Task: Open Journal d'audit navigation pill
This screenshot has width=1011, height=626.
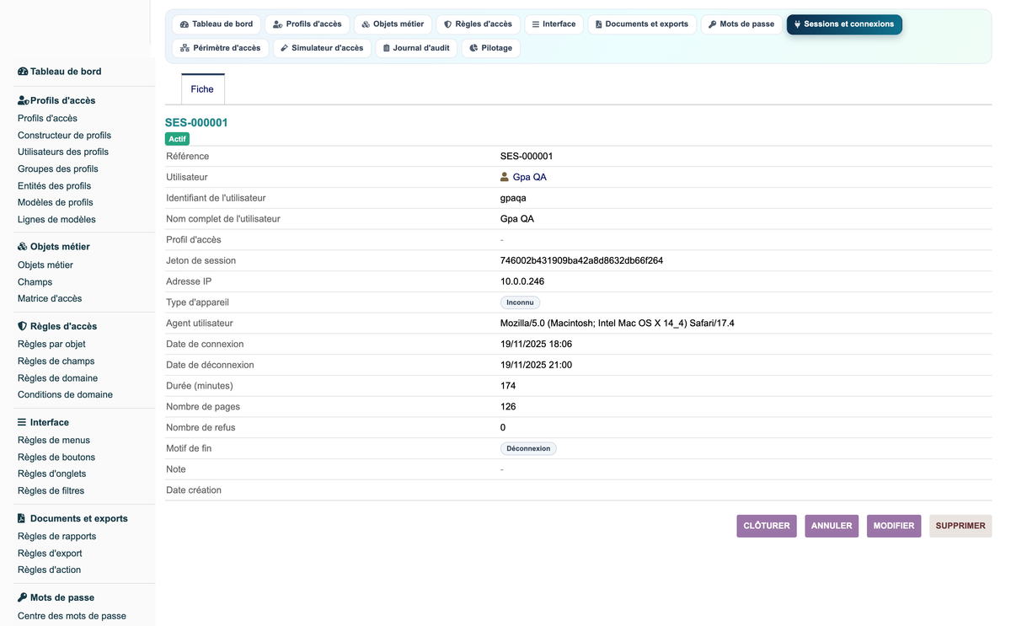Action: [x=416, y=48]
